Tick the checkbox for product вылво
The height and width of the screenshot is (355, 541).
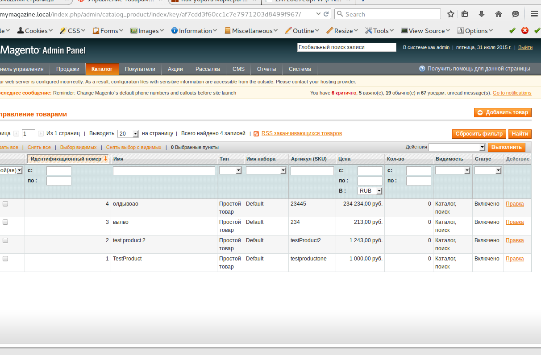[5, 222]
